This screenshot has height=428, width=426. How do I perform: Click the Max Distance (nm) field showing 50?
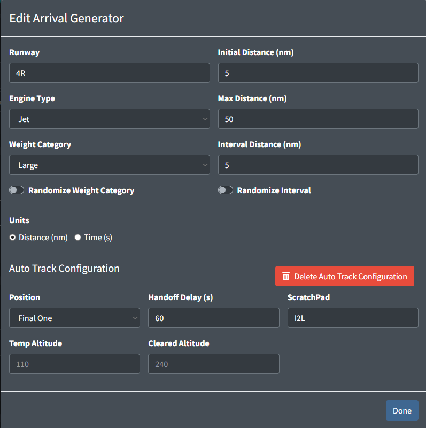318,119
